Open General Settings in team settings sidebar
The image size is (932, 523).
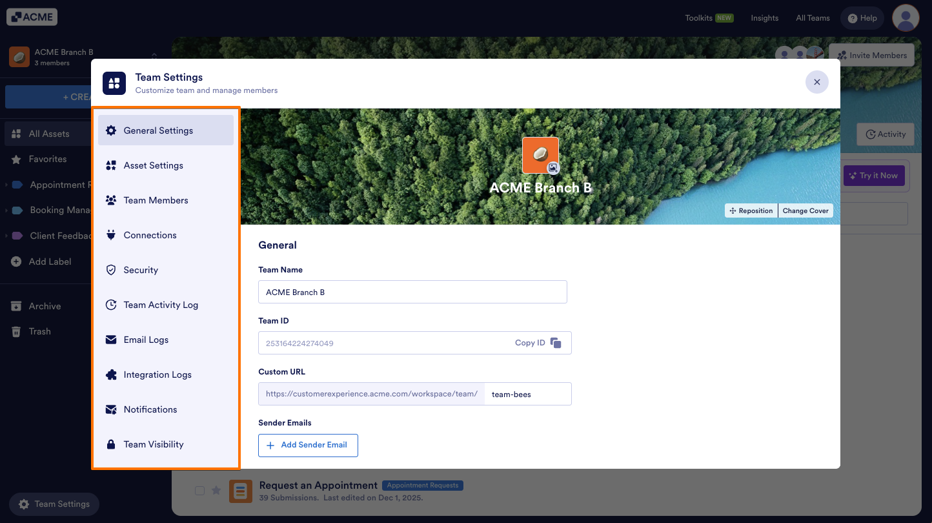pyautogui.click(x=166, y=130)
